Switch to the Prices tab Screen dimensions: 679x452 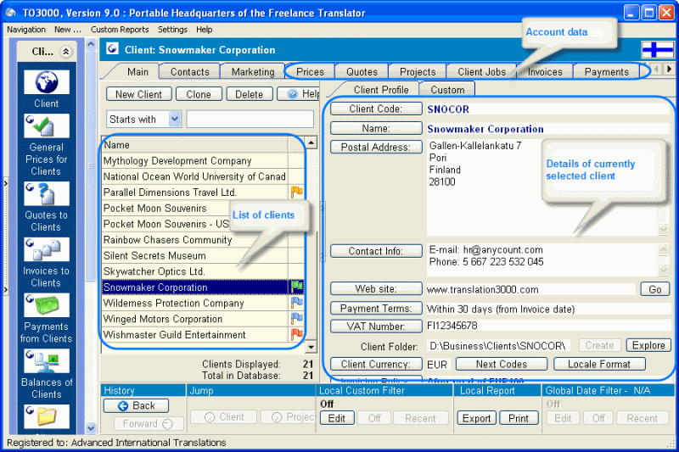click(x=310, y=72)
